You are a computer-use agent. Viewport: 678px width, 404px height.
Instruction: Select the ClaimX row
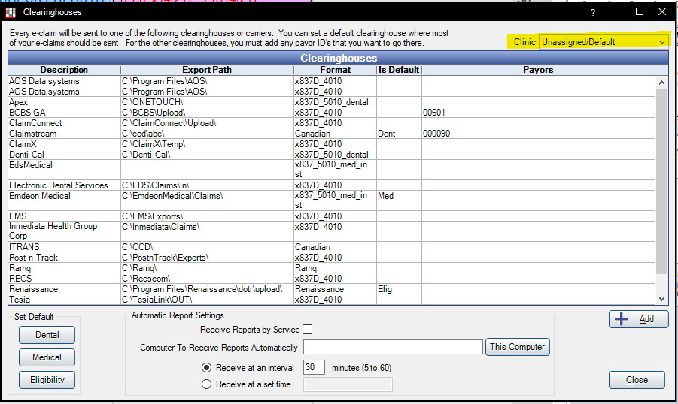pyautogui.click(x=331, y=144)
